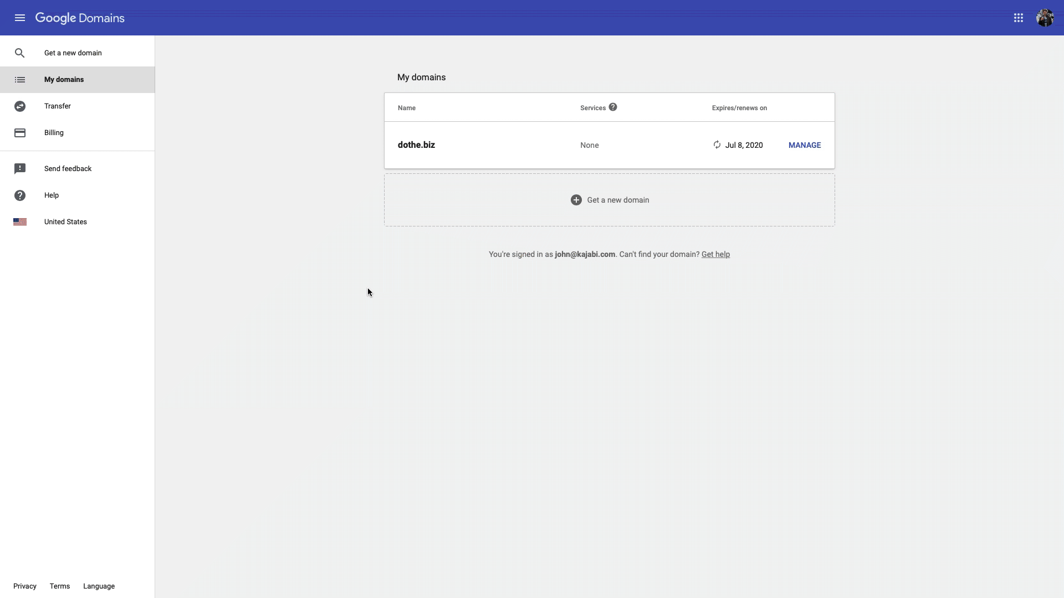The width and height of the screenshot is (1064, 598).
Task: Click the search magnifier icon
Action: click(x=20, y=53)
